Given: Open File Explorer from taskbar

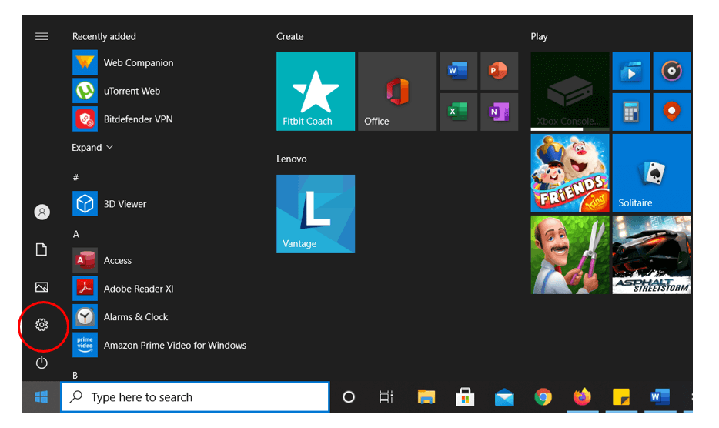Looking at the screenshot, I should pyautogui.click(x=426, y=396).
